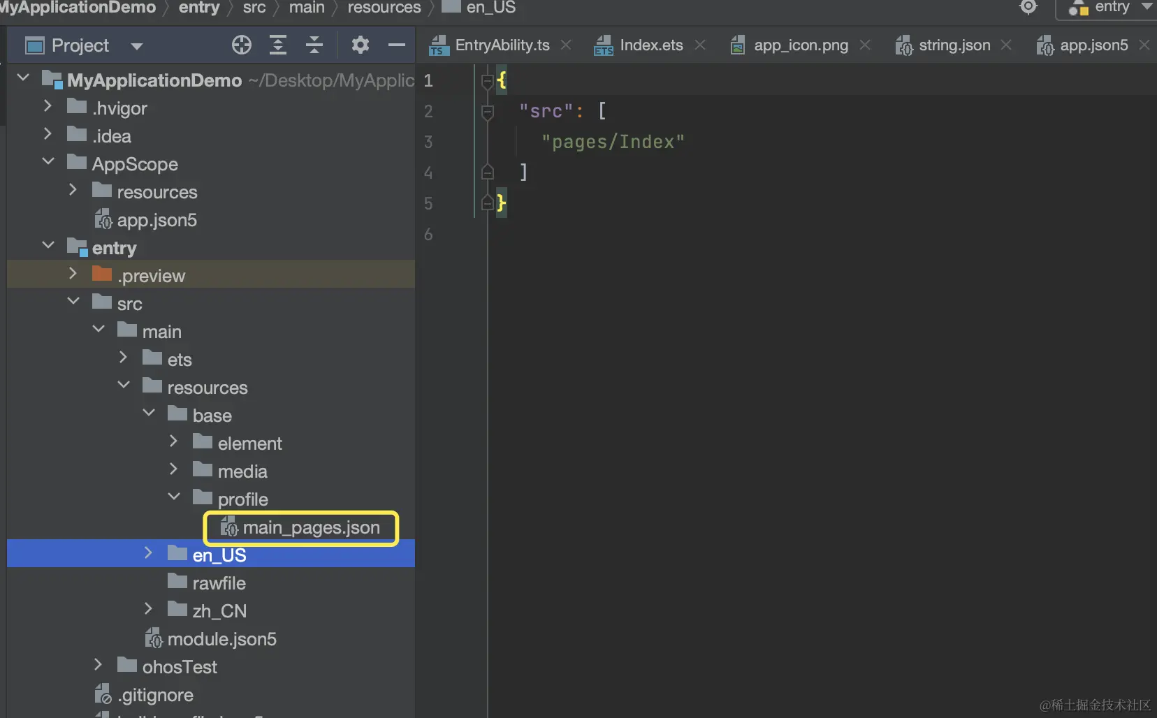This screenshot has height=718, width=1157.
Task: Collapse the MyApplicationDemo root node
Action: tap(23, 78)
